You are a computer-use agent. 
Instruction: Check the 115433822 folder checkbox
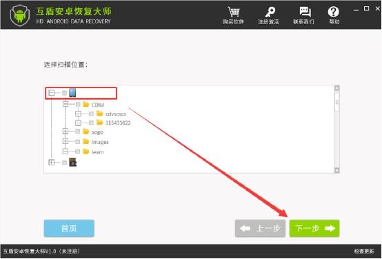click(x=91, y=123)
